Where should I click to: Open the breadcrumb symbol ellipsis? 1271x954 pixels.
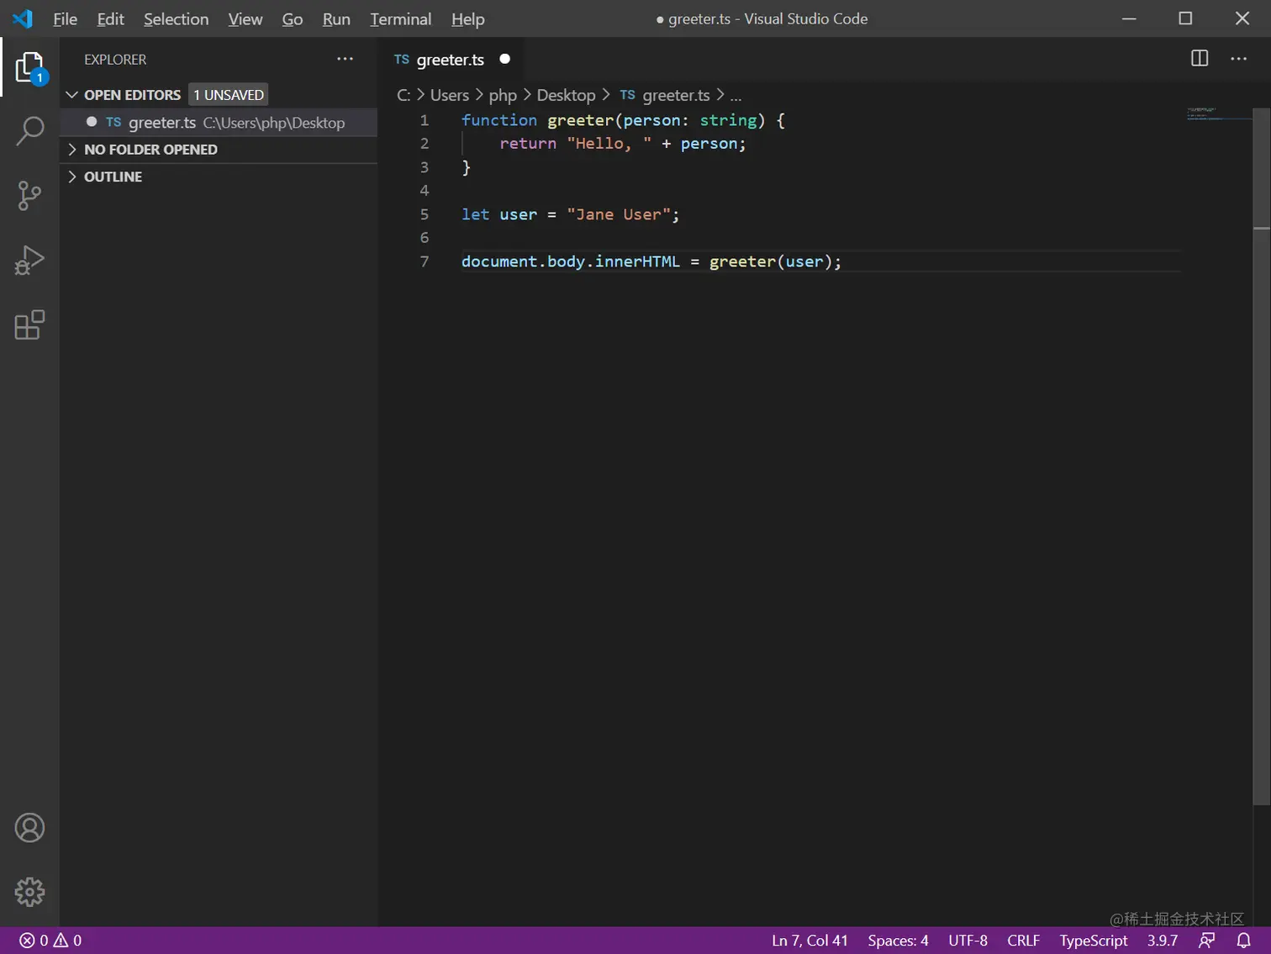pyautogui.click(x=736, y=96)
